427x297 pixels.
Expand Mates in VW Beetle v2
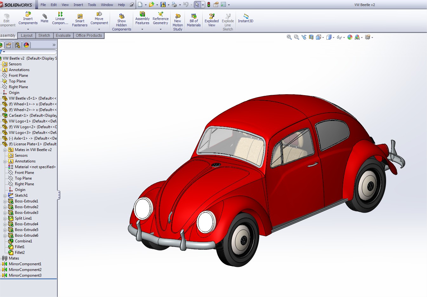[x=5, y=150]
